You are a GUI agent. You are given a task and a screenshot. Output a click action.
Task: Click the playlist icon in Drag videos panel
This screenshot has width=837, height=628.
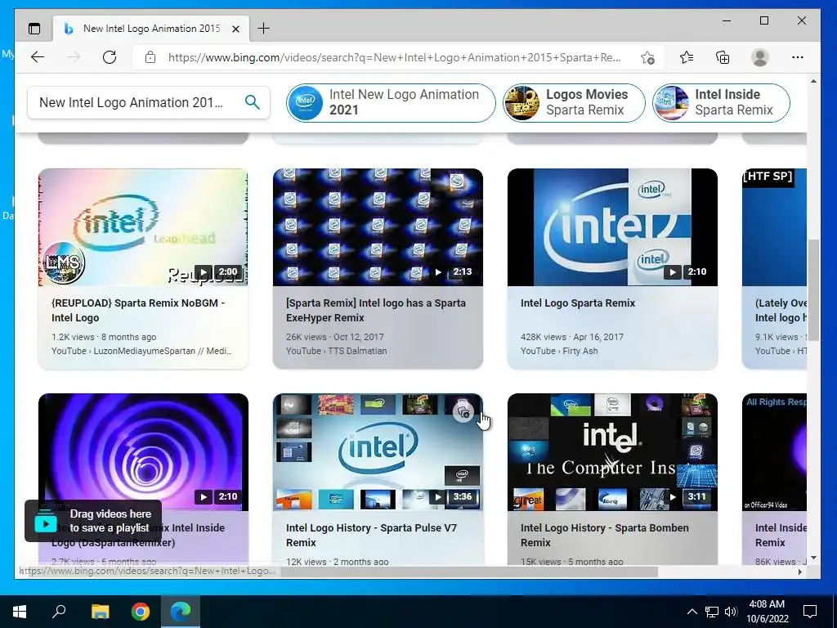pos(46,523)
